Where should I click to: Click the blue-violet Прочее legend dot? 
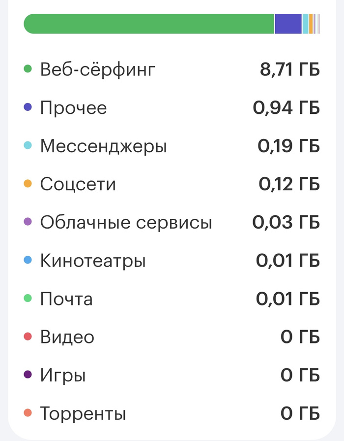coord(28,108)
